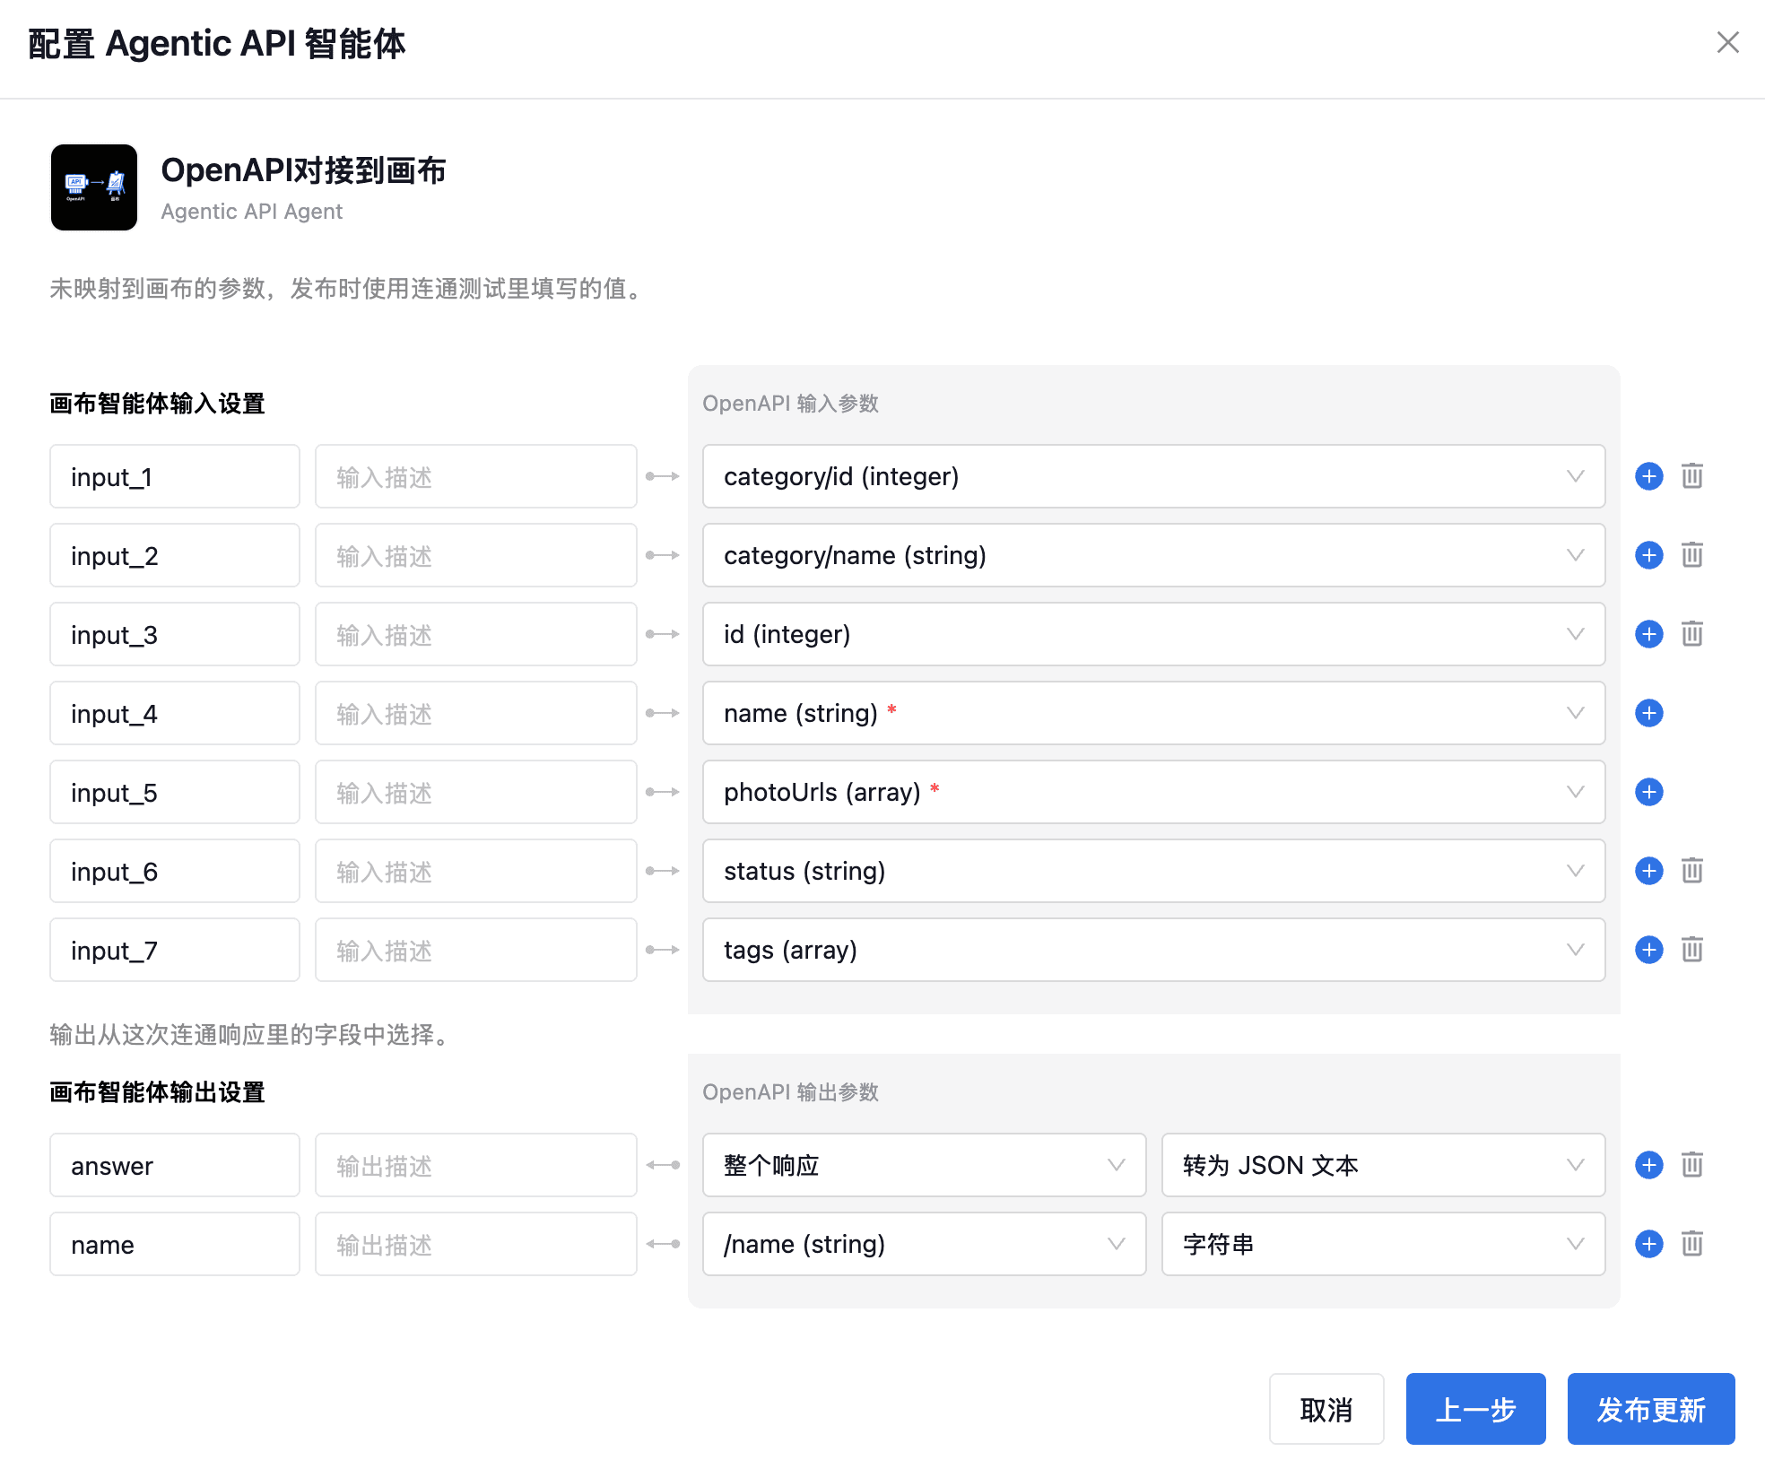
Task: Click the input_1 name field
Action: tap(175, 476)
